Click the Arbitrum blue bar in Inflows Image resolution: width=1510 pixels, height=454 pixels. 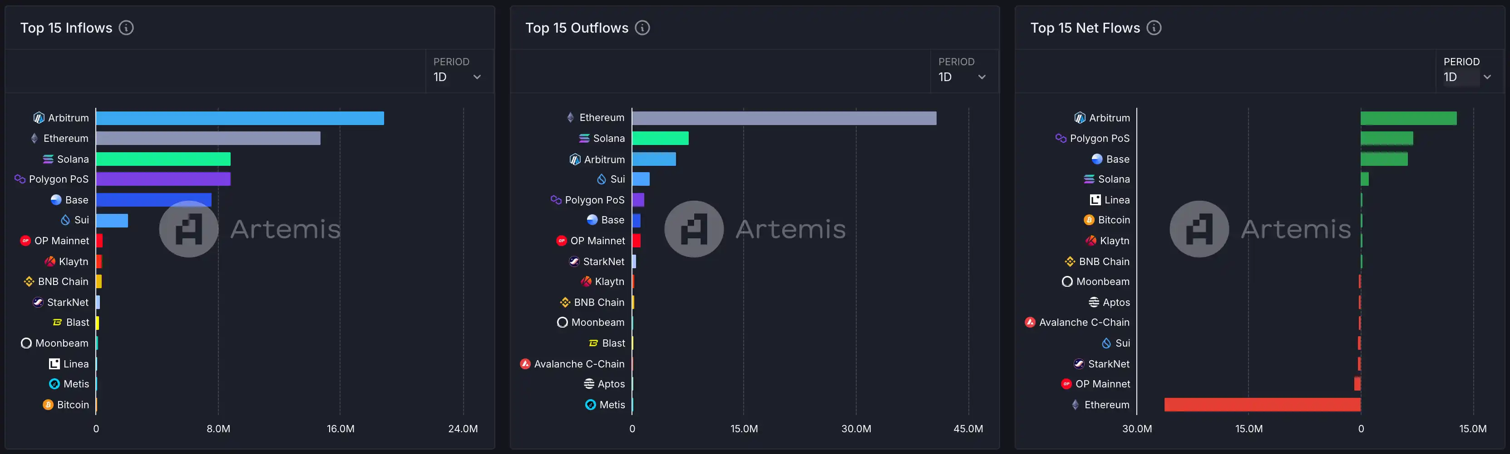[x=240, y=118]
